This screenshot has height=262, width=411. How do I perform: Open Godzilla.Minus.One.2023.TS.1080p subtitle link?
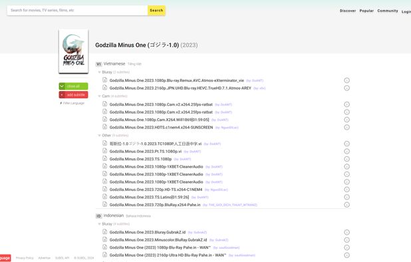(140, 159)
